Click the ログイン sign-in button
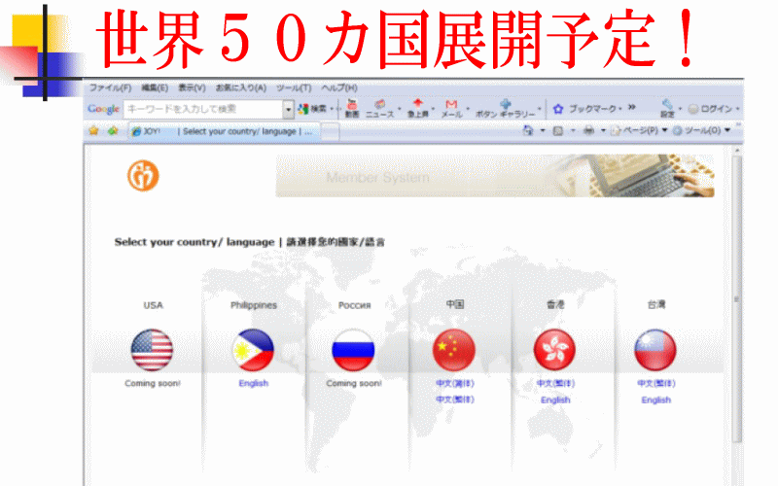 pos(710,109)
